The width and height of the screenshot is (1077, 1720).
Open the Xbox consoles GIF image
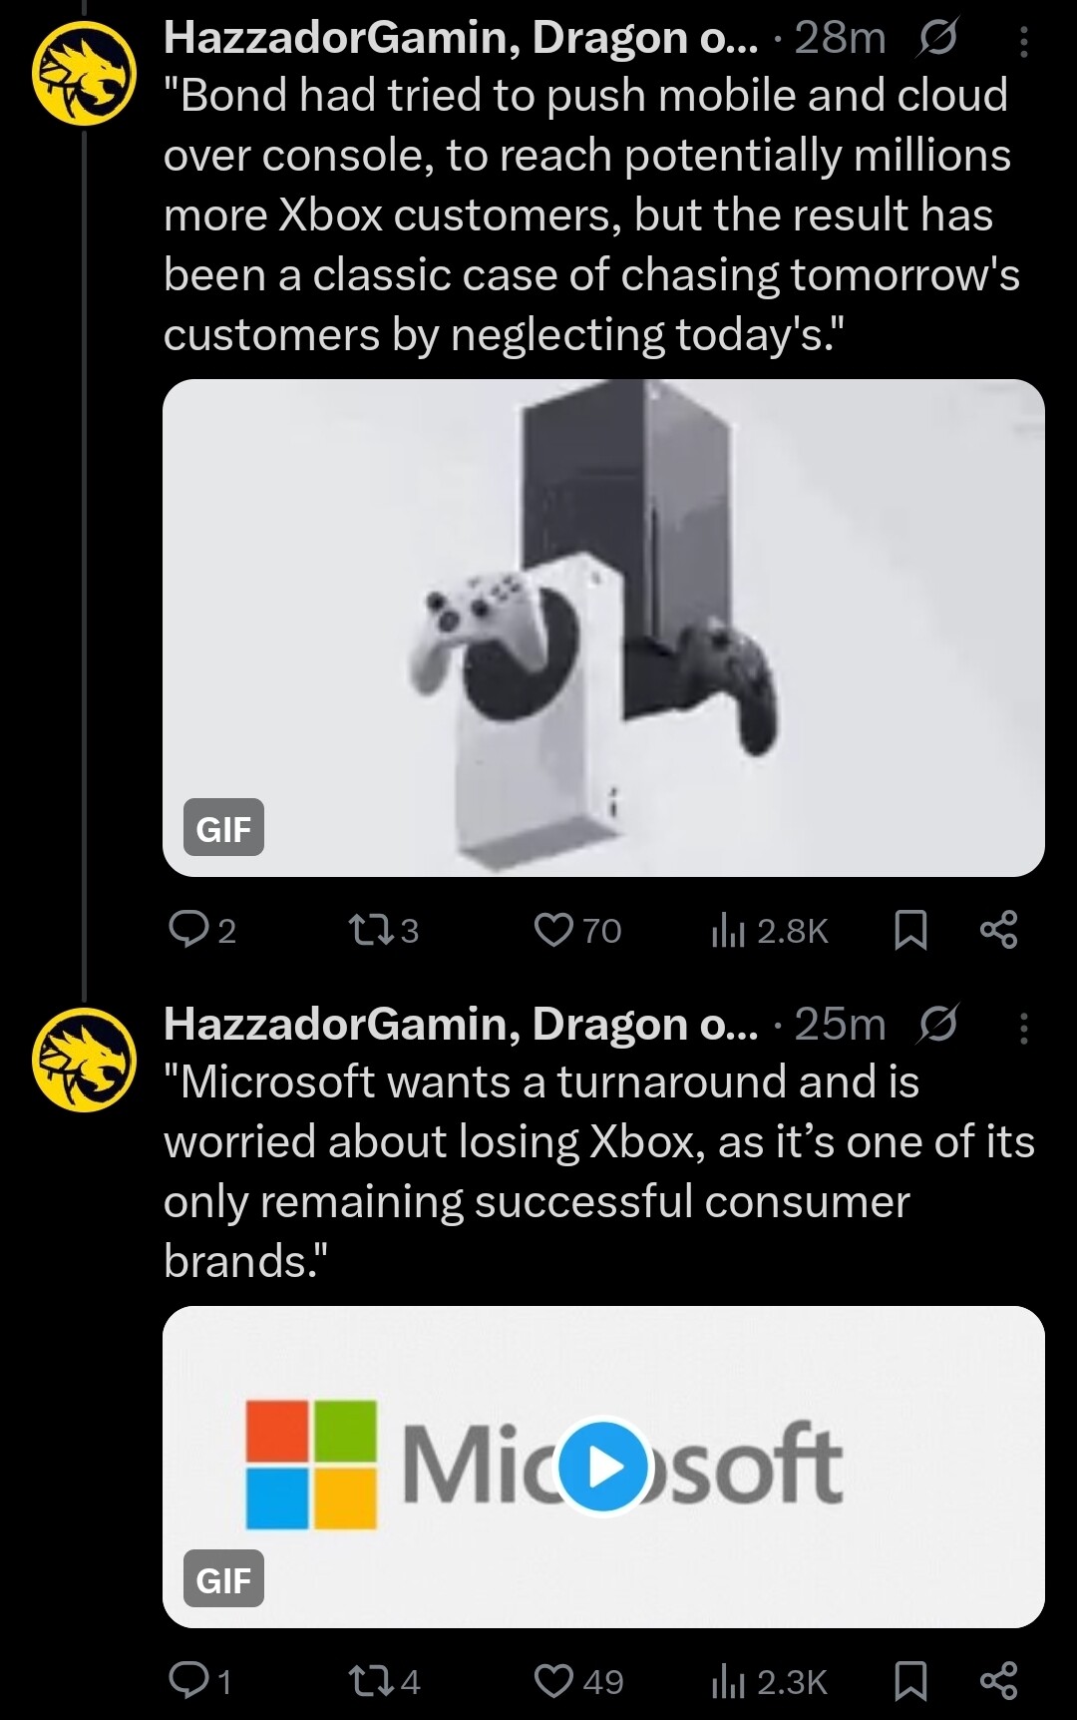click(x=602, y=628)
